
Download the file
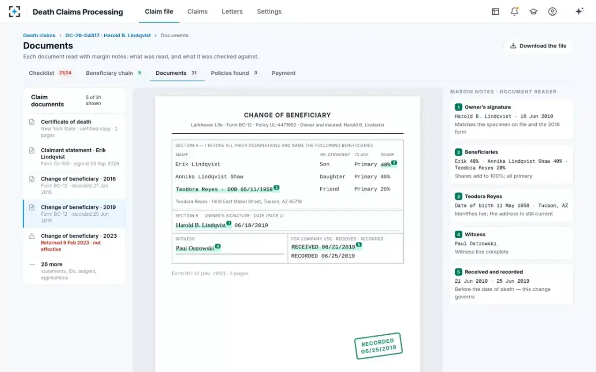538,46
